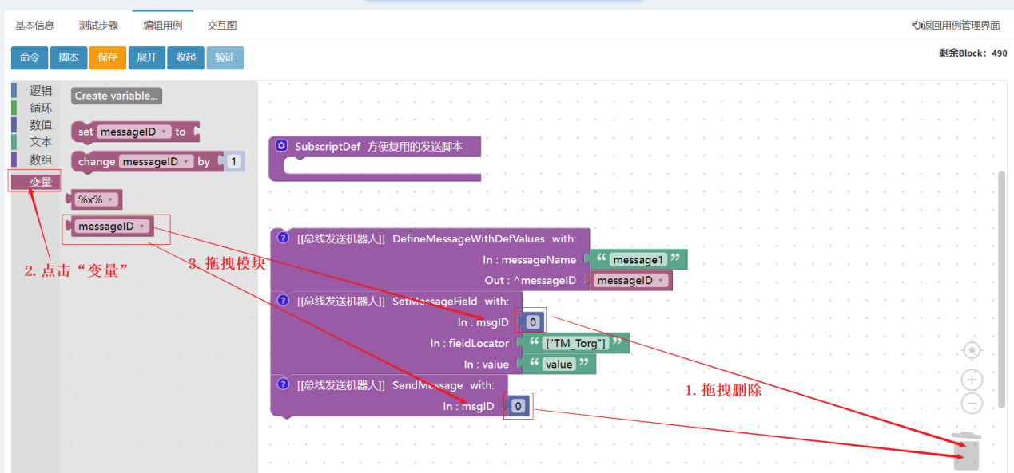Open the SubscriptDef block's gear settings

(281, 146)
